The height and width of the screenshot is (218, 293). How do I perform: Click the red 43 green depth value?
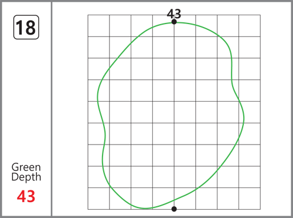[26, 196]
